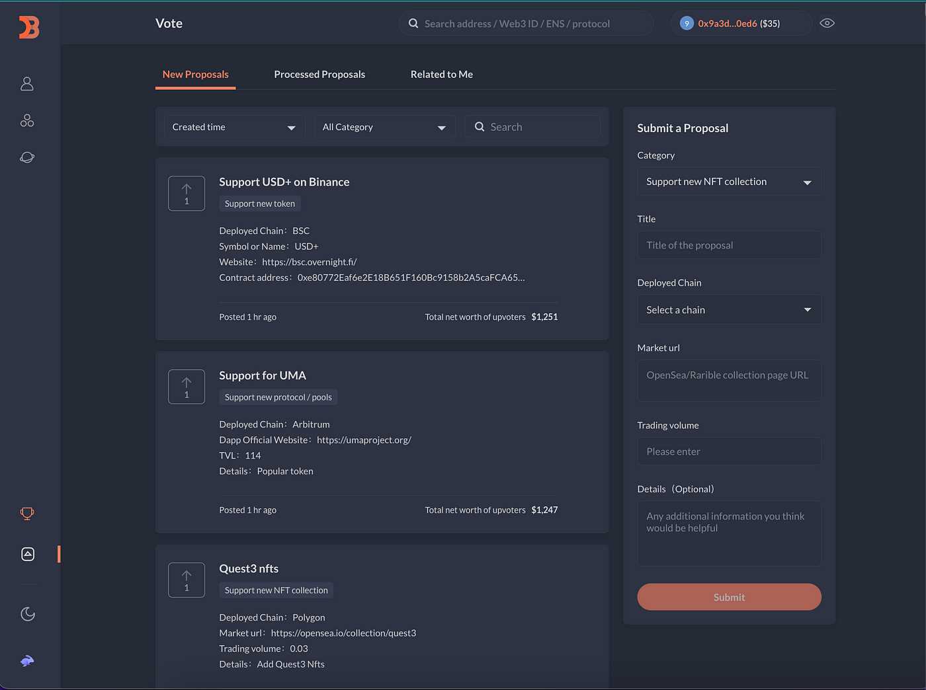
Task: Click Deployed Chain: Arbitrum text
Action: coord(274,424)
